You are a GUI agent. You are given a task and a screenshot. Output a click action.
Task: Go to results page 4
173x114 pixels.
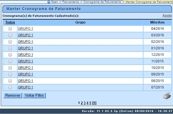pos(88,103)
